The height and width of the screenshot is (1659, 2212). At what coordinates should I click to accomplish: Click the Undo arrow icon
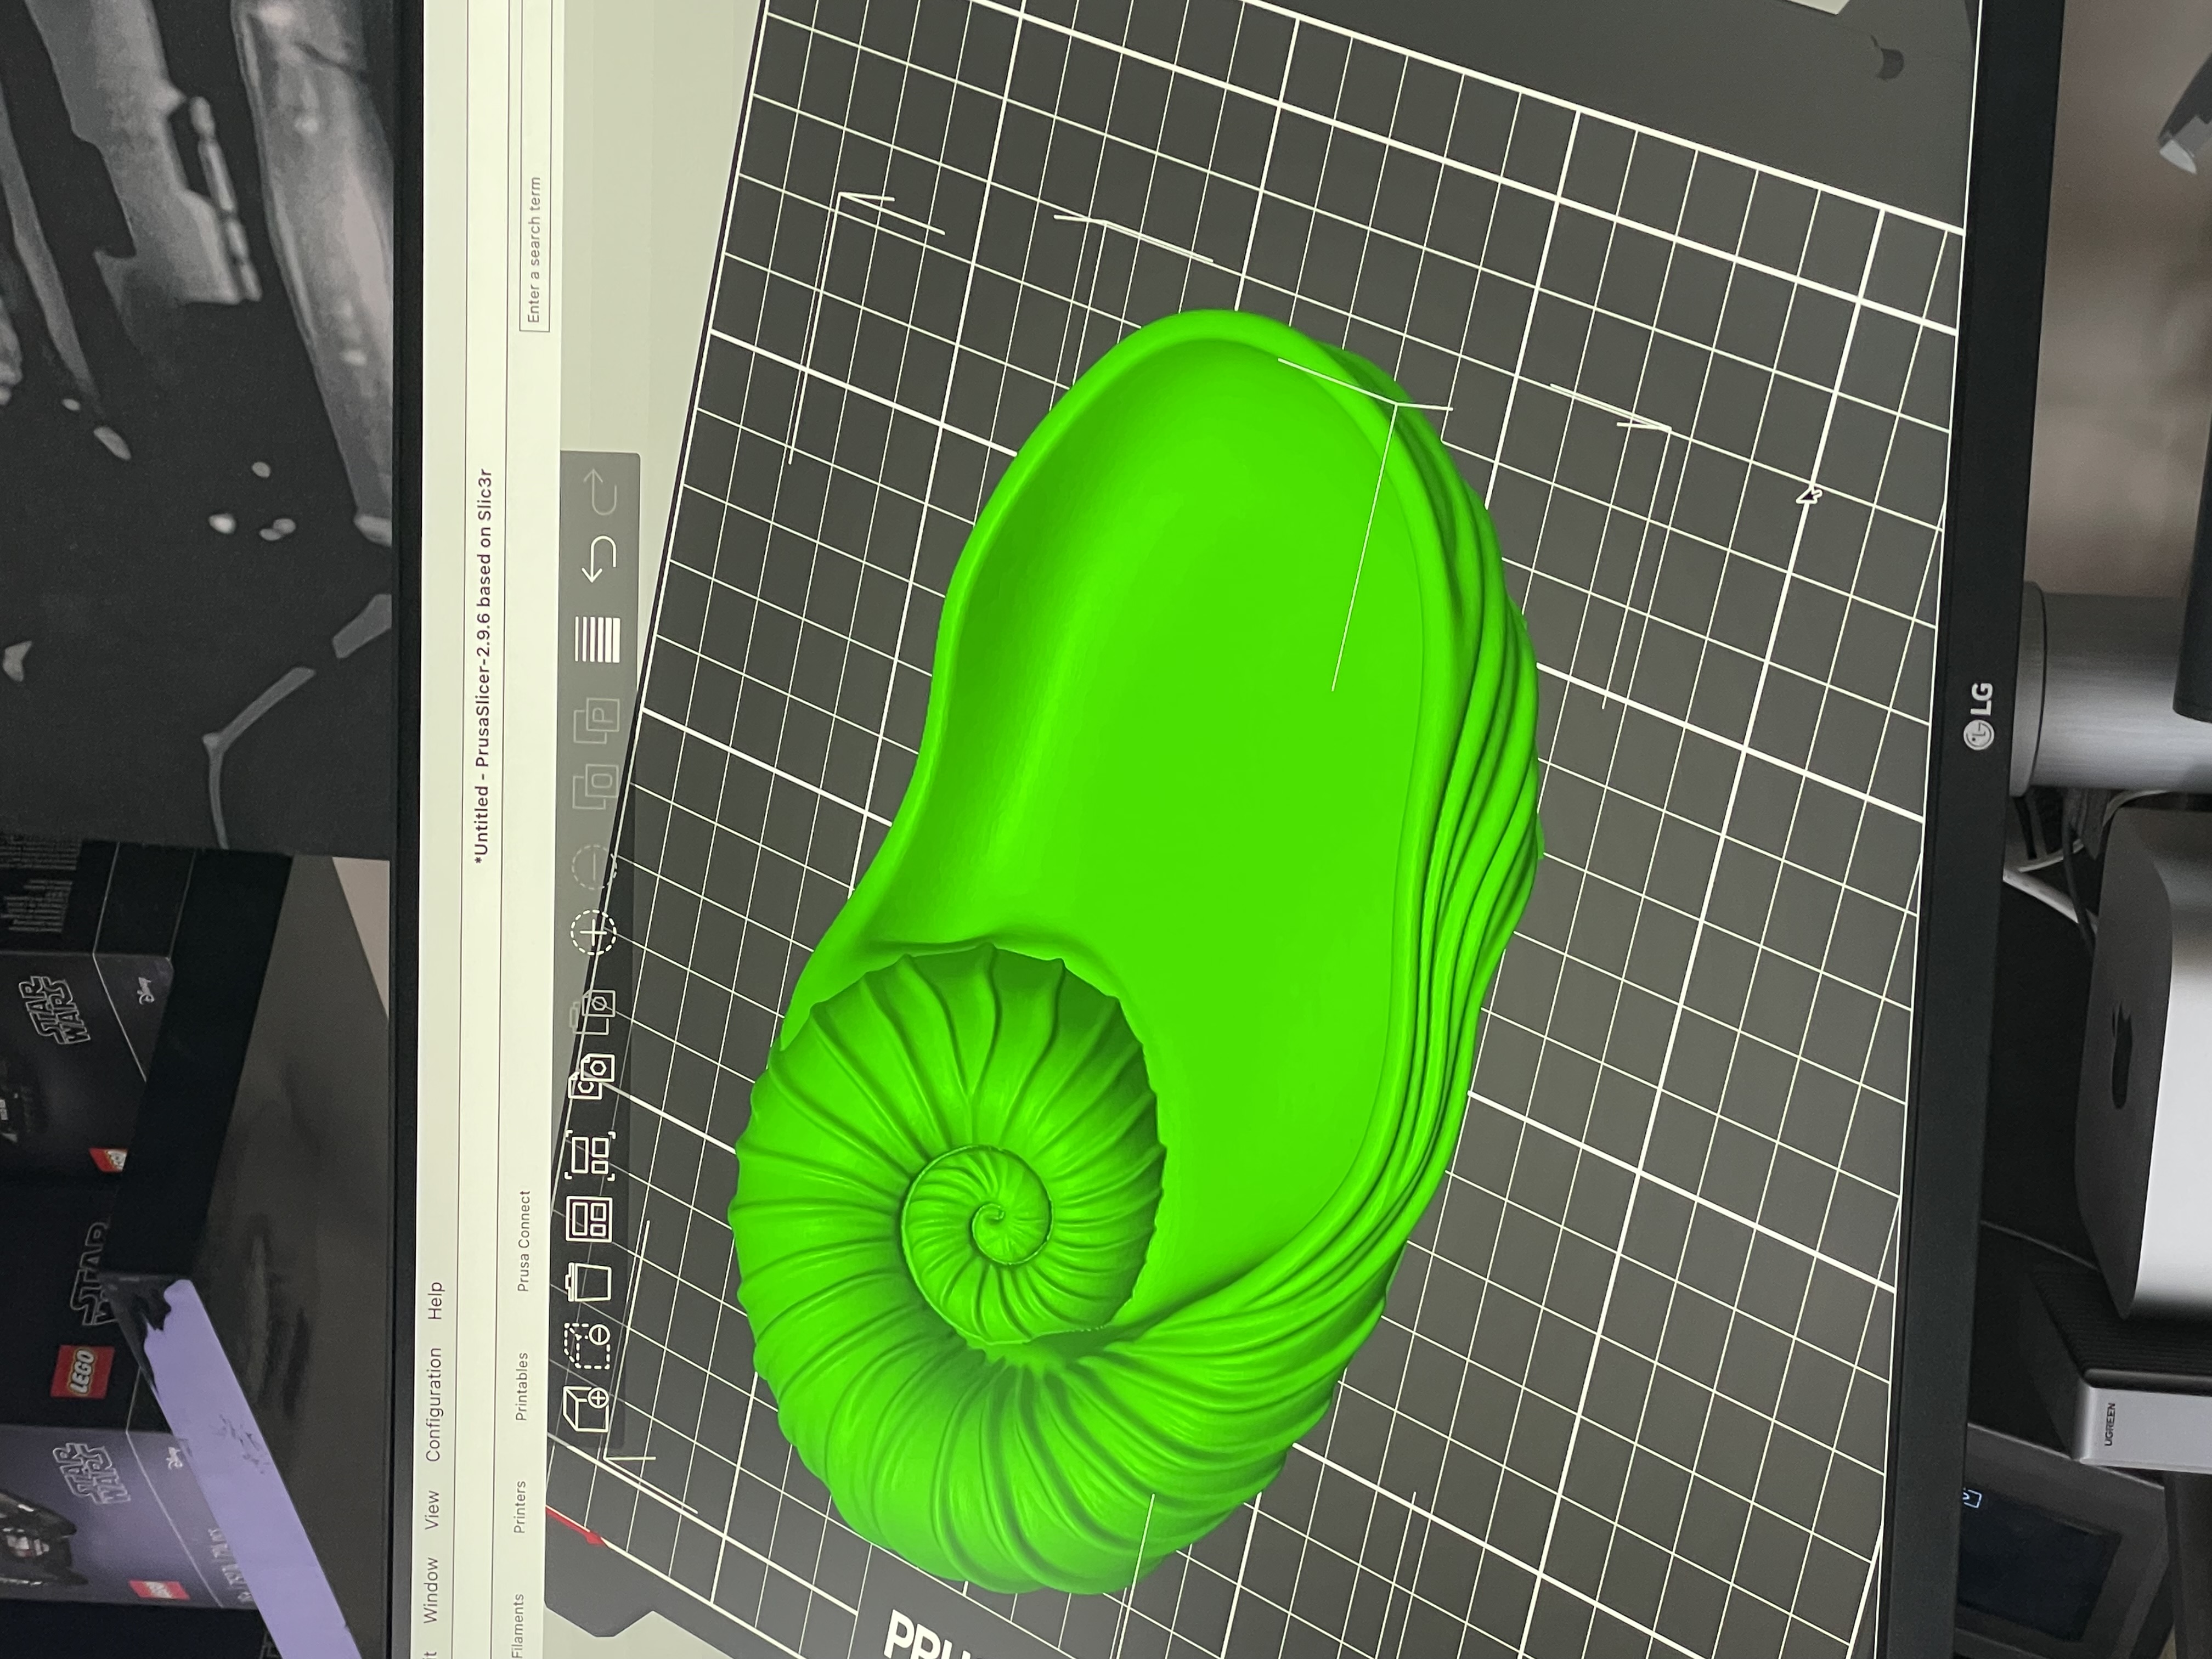(x=600, y=559)
